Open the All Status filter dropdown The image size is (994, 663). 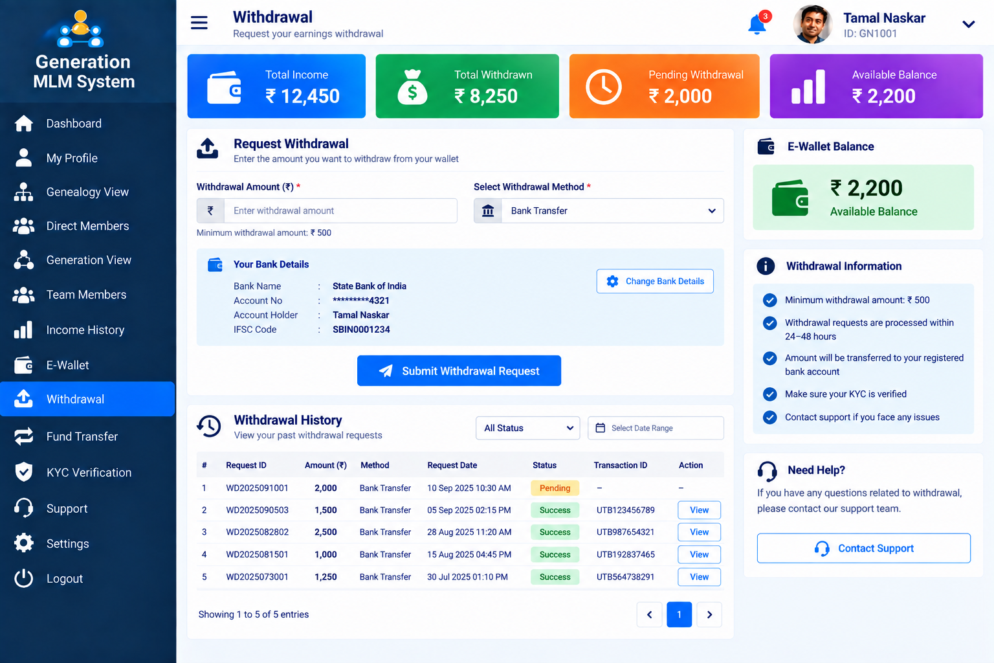tap(528, 428)
